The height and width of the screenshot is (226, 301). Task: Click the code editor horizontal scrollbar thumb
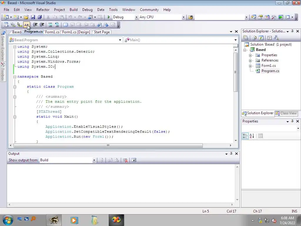108,145
